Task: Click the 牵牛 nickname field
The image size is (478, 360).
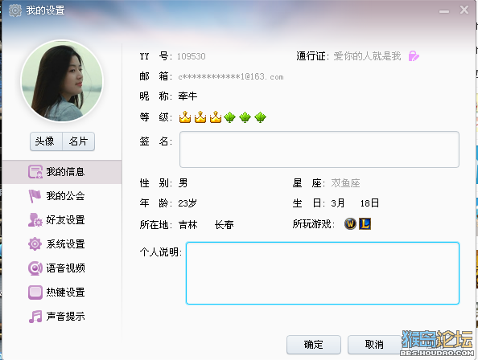Action: click(187, 96)
